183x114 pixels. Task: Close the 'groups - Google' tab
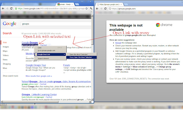(72, 4)
